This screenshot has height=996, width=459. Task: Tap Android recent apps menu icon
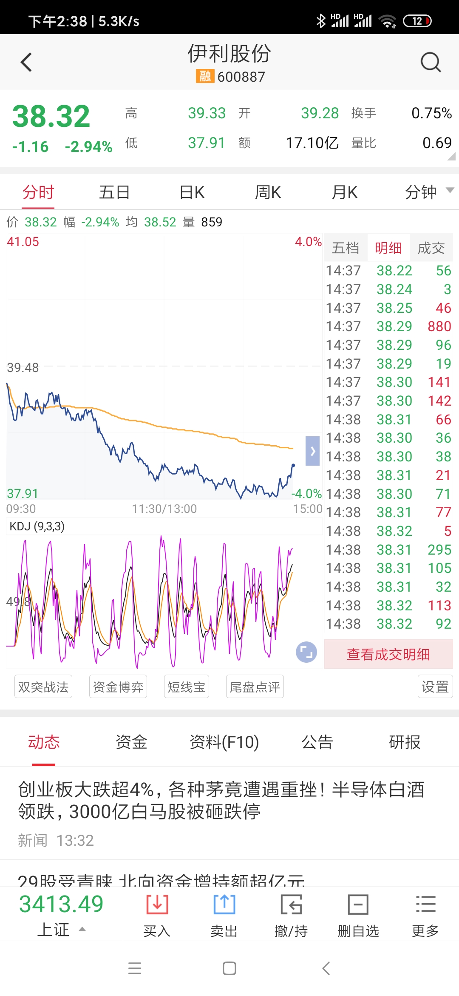(x=135, y=968)
